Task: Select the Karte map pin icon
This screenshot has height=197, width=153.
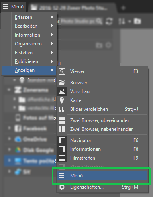Action: click(62, 100)
